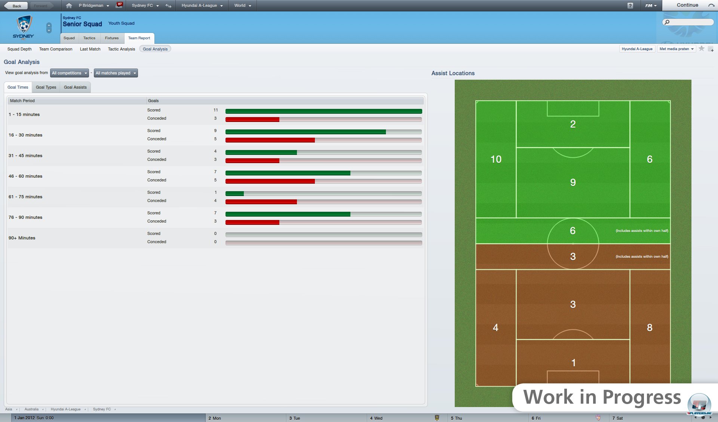Click the star favourite icon
This screenshot has width=718, height=422.
coord(702,49)
